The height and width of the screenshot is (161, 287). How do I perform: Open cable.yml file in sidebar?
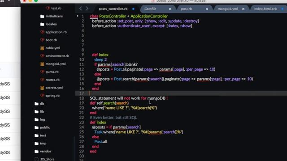pyautogui.click(x=53, y=48)
